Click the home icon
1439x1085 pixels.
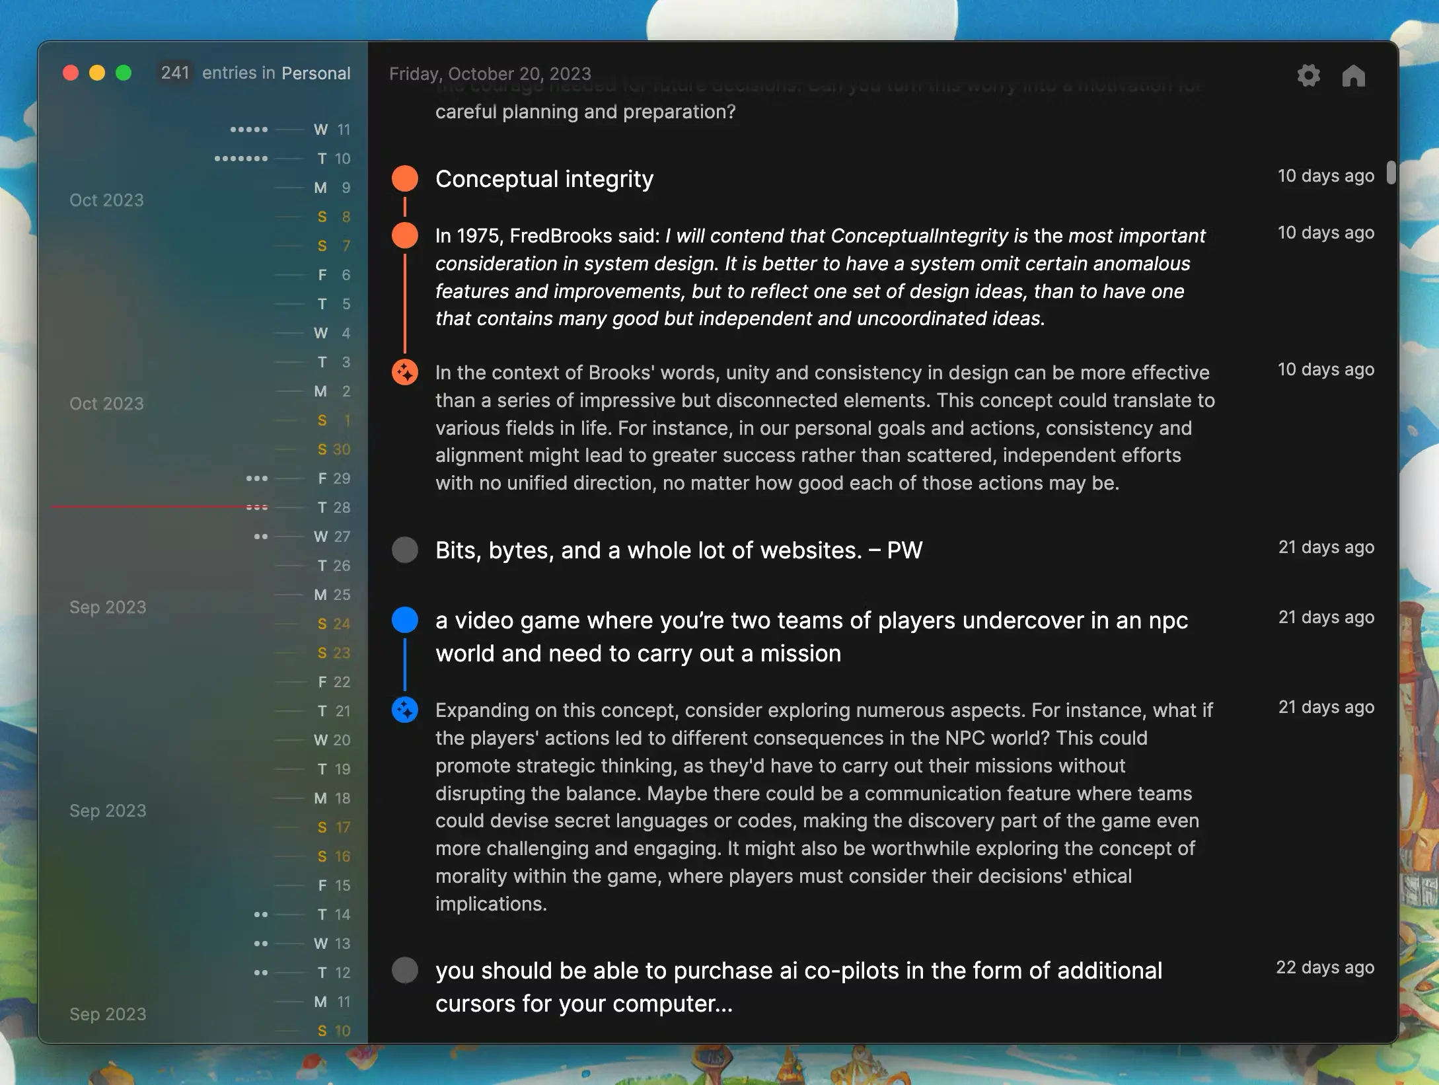[x=1353, y=75]
